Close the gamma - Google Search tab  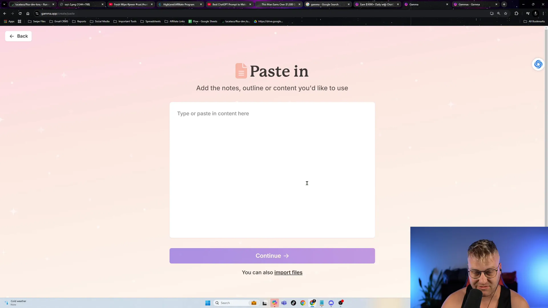pos(349,4)
